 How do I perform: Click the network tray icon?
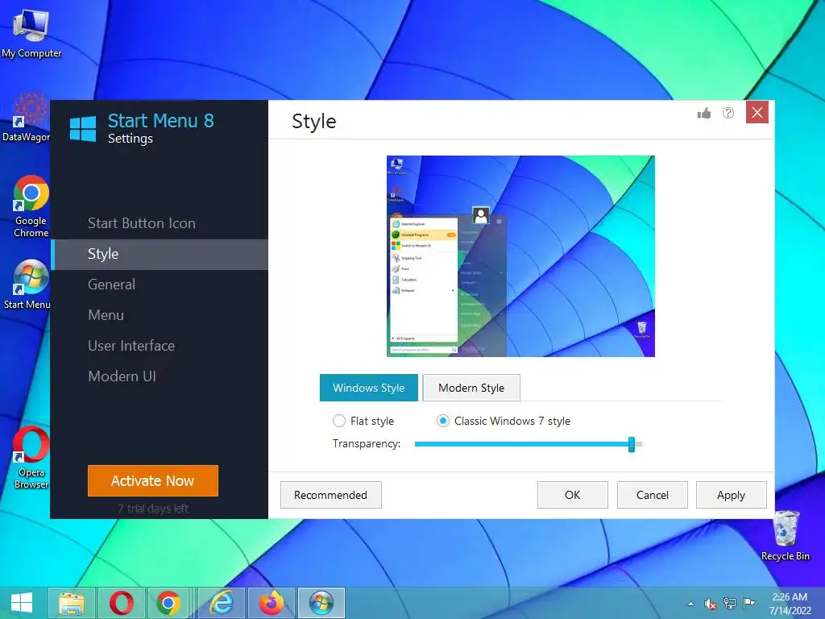(730, 604)
